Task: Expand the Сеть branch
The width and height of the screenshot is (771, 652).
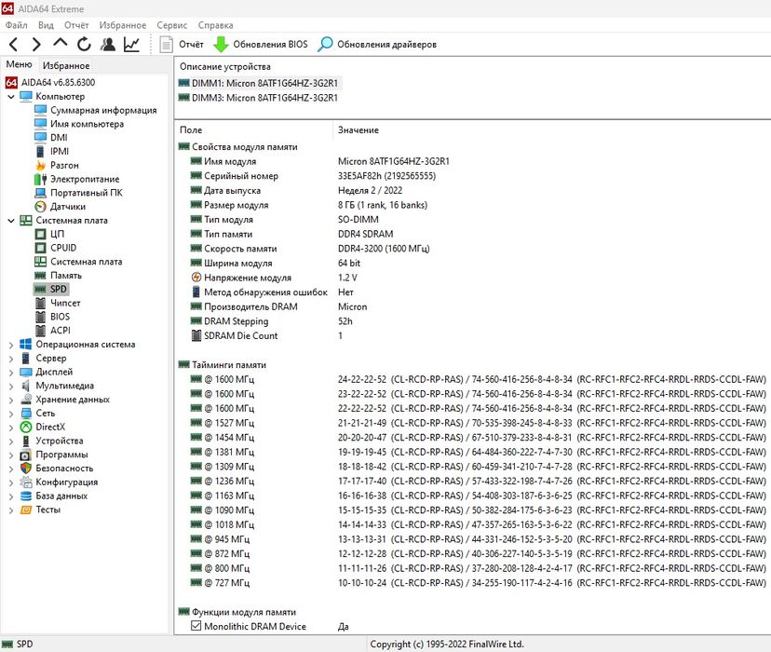Action: [11, 414]
